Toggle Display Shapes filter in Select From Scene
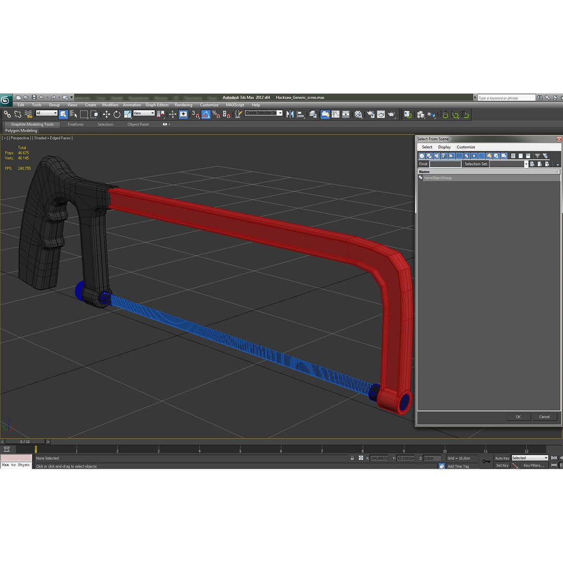This screenshot has height=563, width=563. [430, 156]
